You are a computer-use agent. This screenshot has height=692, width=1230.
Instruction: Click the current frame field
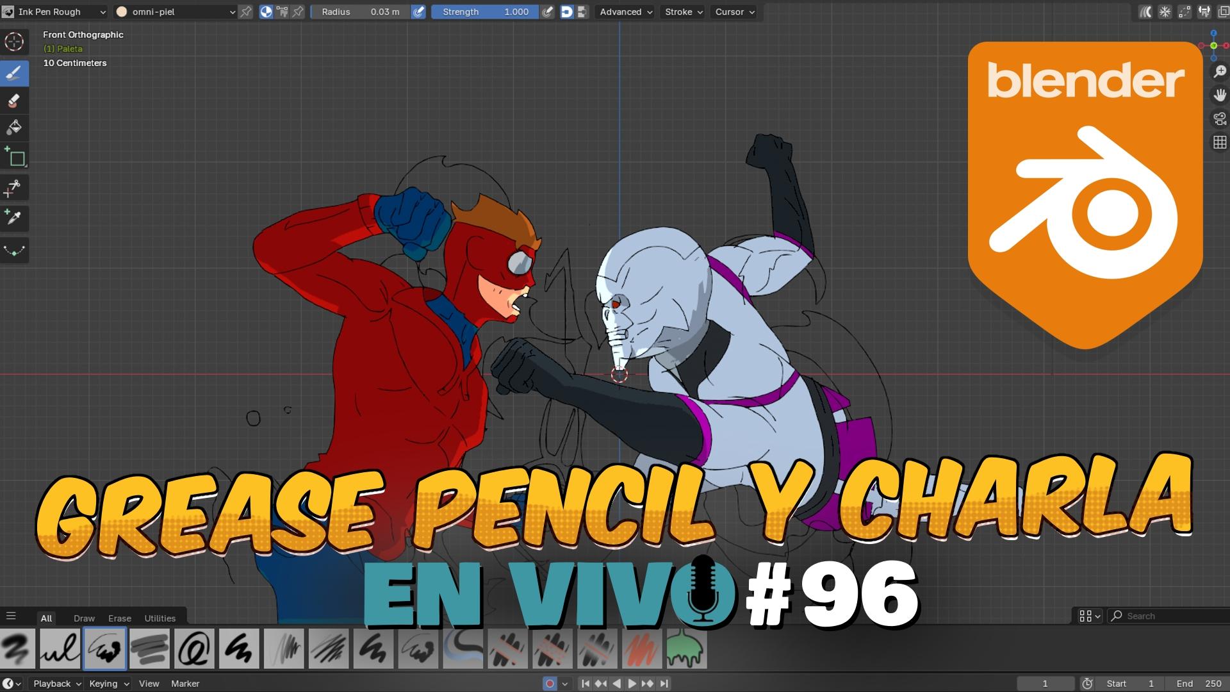[1045, 684]
